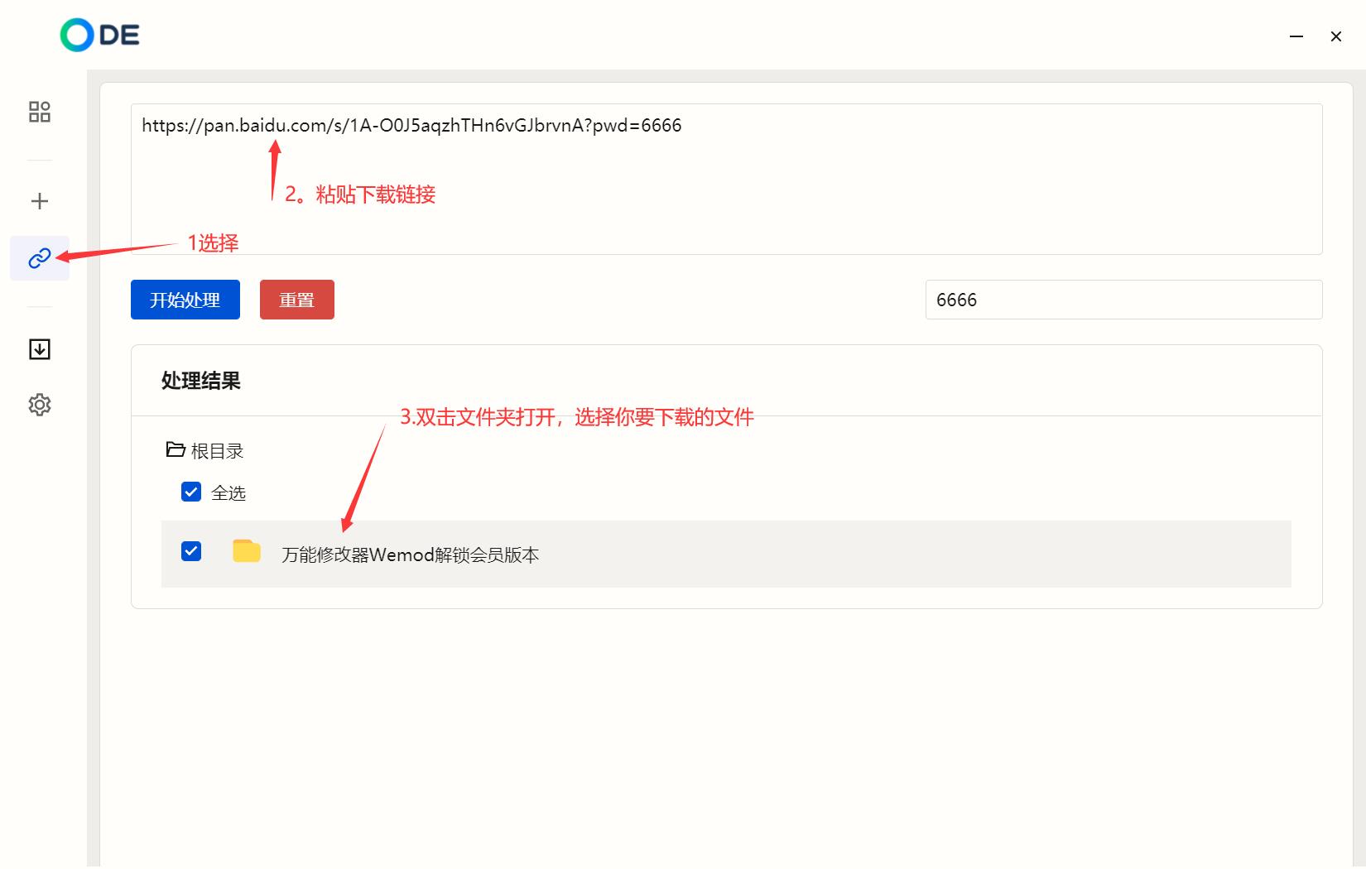Open the dashboard grid view in the sidebar
The width and height of the screenshot is (1366, 869).
[x=39, y=111]
